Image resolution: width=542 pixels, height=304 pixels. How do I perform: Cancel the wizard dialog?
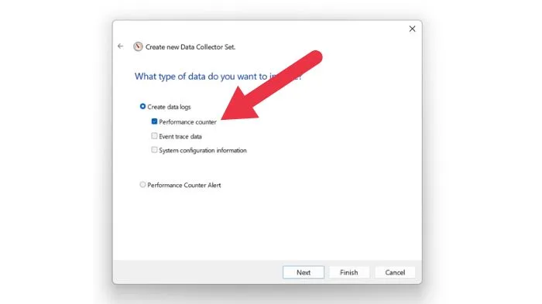pos(395,272)
